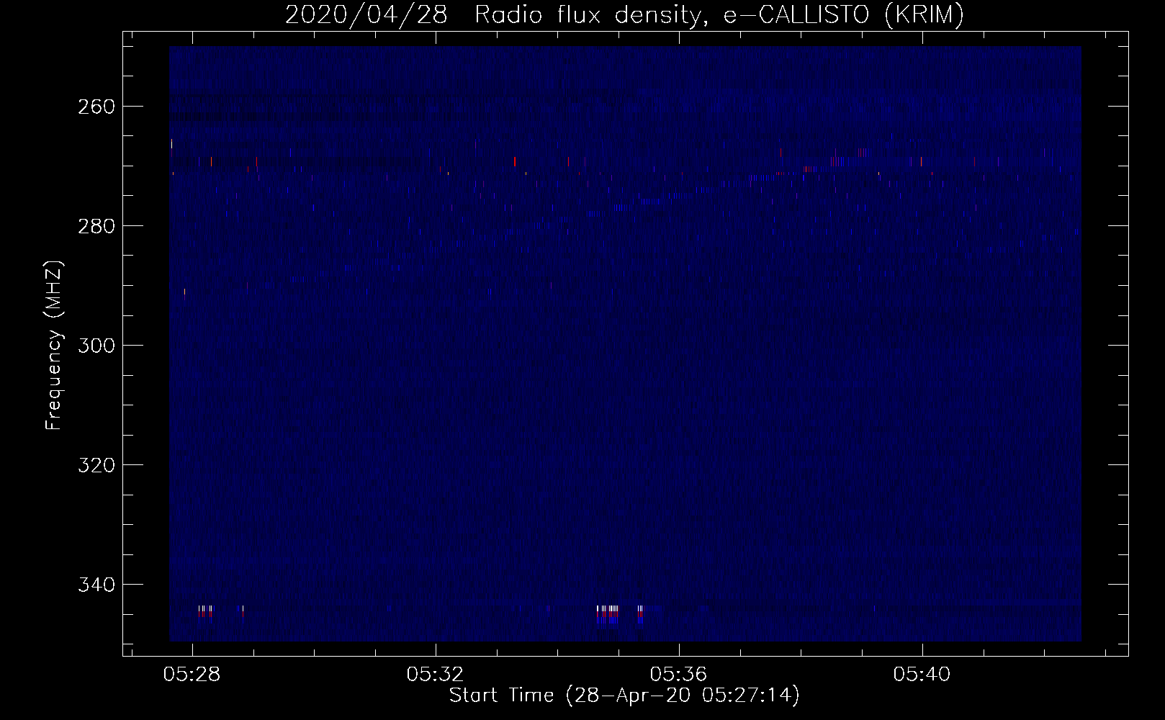Select the date '2020/04/28' in the title
The width and height of the screenshot is (1165, 720).
(x=366, y=15)
